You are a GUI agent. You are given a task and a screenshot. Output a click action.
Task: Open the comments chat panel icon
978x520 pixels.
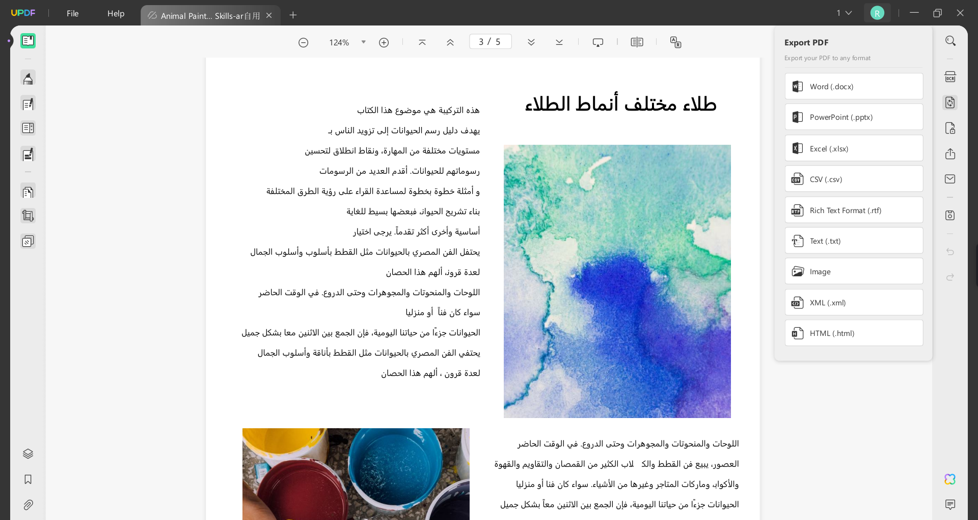tap(950, 505)
